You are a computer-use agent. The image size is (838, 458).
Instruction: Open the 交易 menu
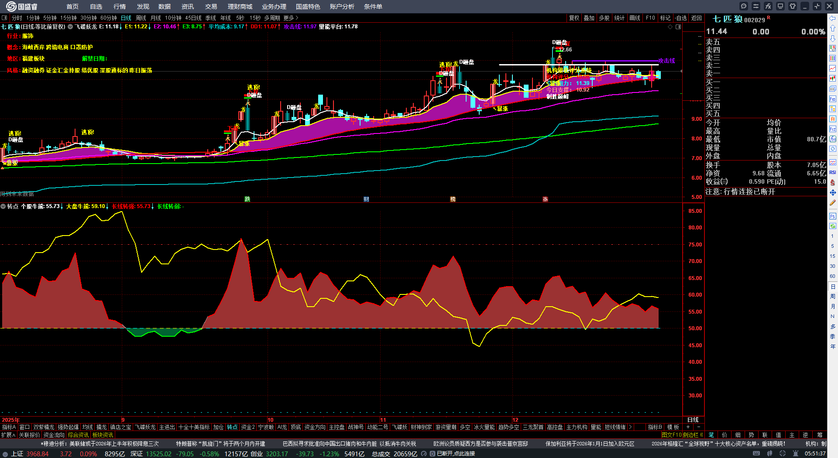click(x=211, y=7)
